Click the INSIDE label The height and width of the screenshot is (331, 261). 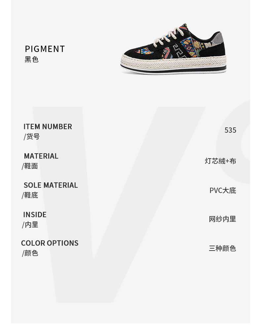35,215
